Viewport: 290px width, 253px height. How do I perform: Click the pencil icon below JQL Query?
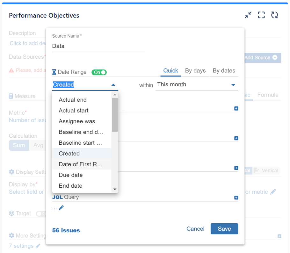point(62,208)
